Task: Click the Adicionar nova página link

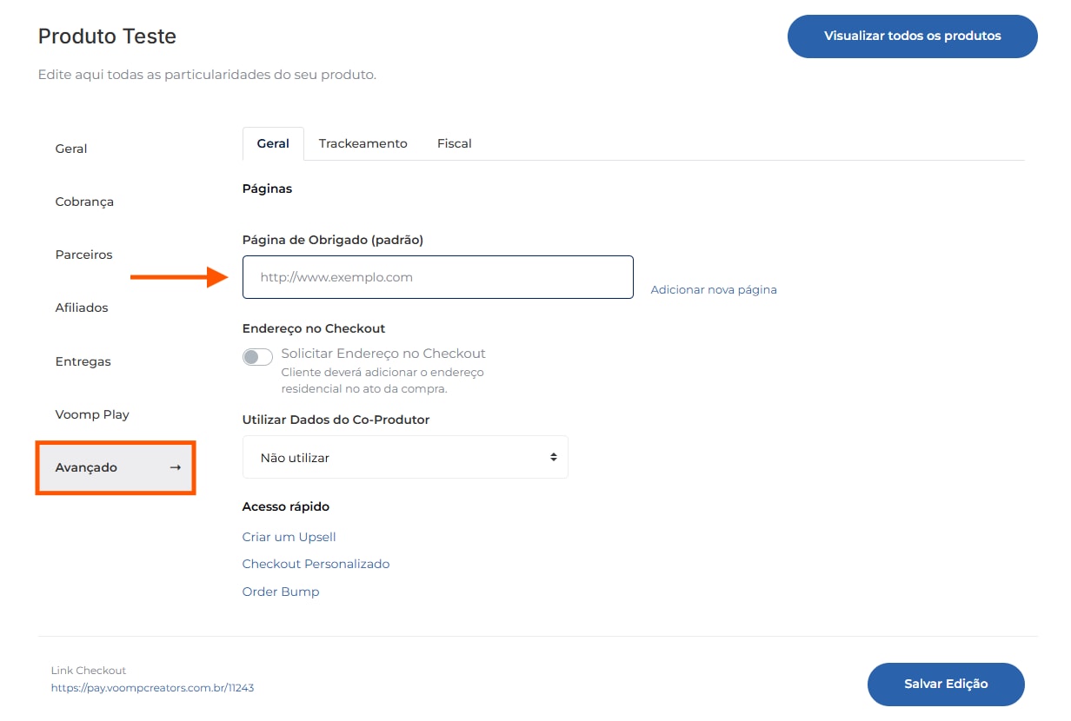Action: 714,289
